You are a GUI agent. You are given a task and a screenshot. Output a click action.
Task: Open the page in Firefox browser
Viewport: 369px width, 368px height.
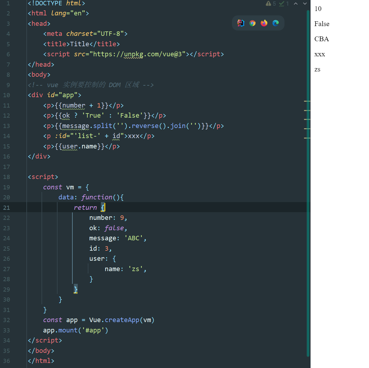pyautogui.click(x=264, y=23)
